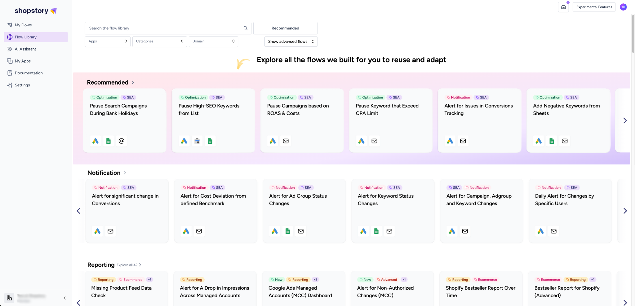Click Google Ads icon on Pause Search Campaigns card
Screen dimensions: 635x306
[95, 141]
